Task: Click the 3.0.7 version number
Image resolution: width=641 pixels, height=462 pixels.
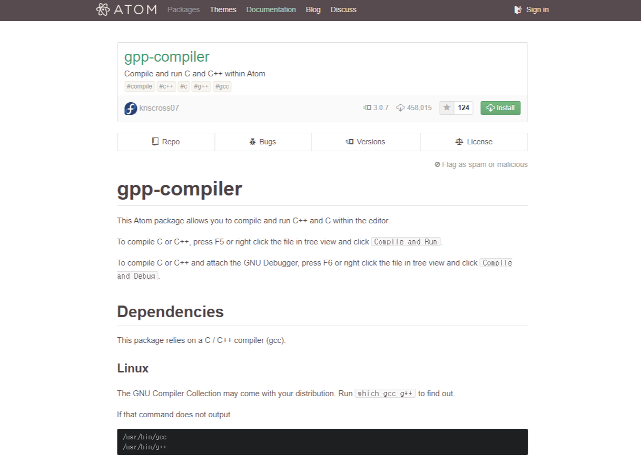Action: coord(381,108)
